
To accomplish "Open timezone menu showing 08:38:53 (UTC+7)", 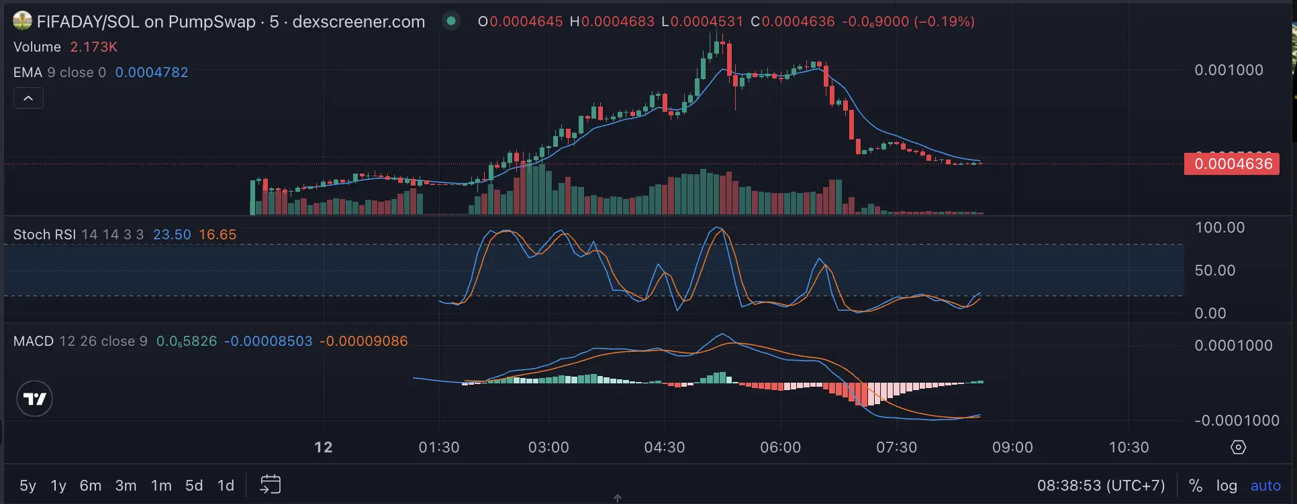I will pyautogui.click(x=1101, y=485).
